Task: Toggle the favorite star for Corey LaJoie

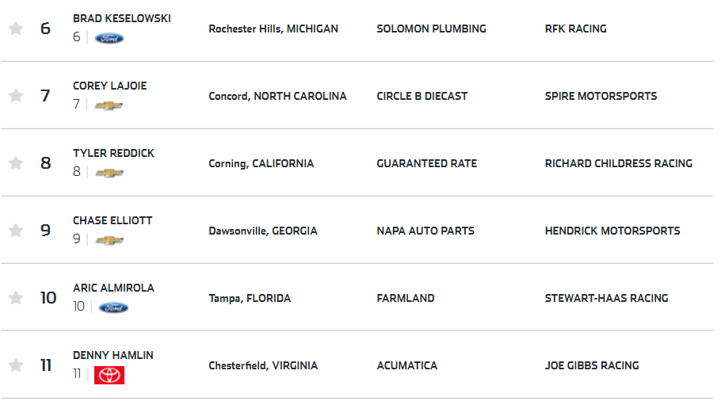Action: 16,96
